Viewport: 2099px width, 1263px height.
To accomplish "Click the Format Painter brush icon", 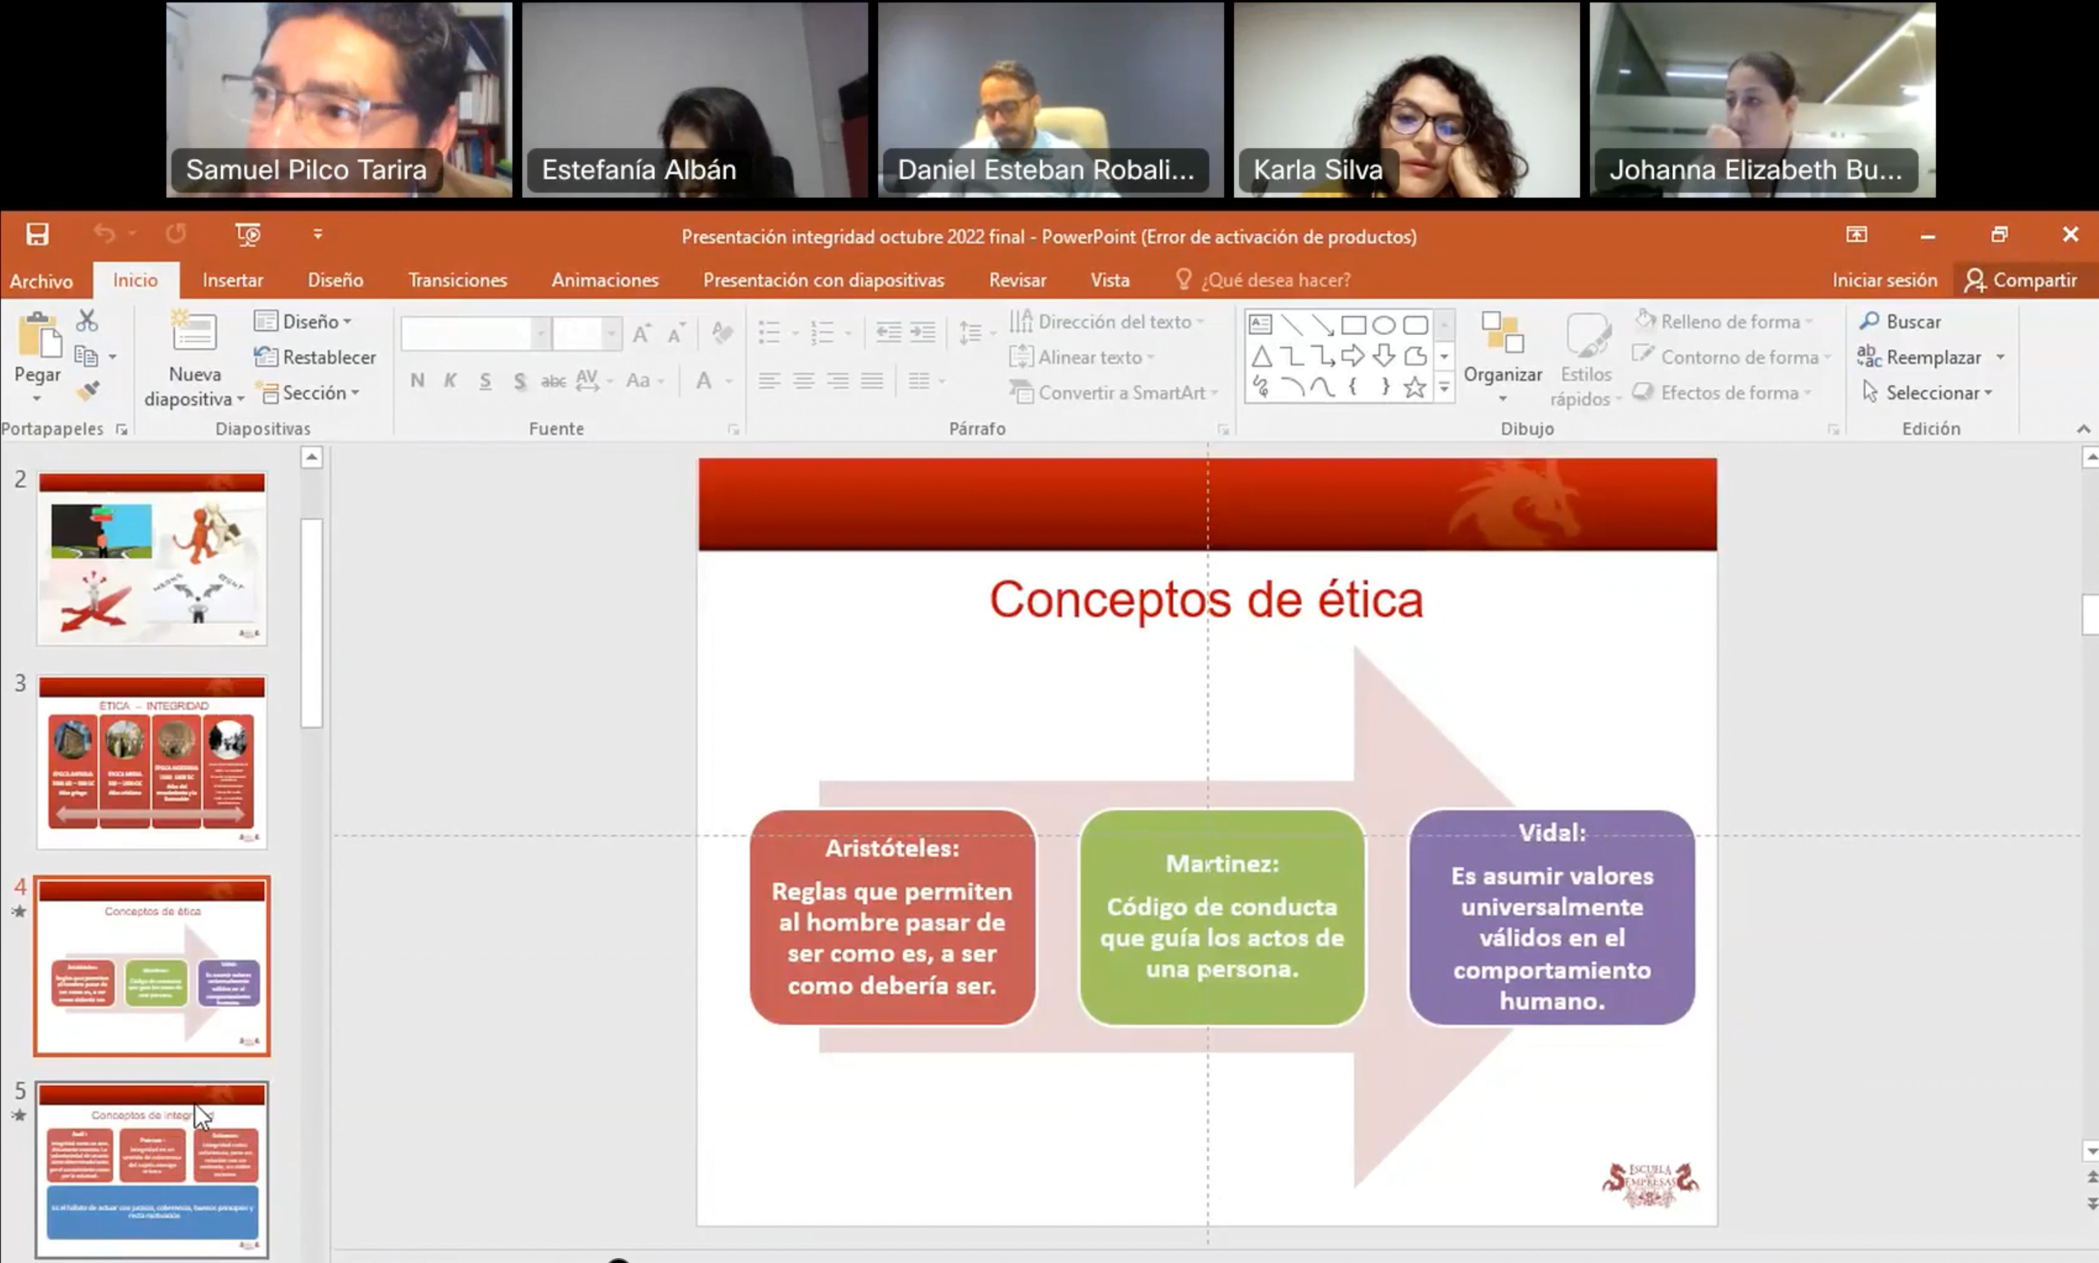I will click(86, 391).
